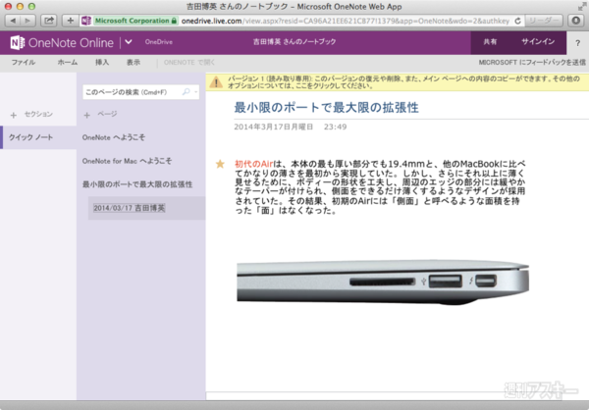The image size is (589, 410).
Task: Click the fullscreen arrows icon in title bar
Action: click(581, 6)
